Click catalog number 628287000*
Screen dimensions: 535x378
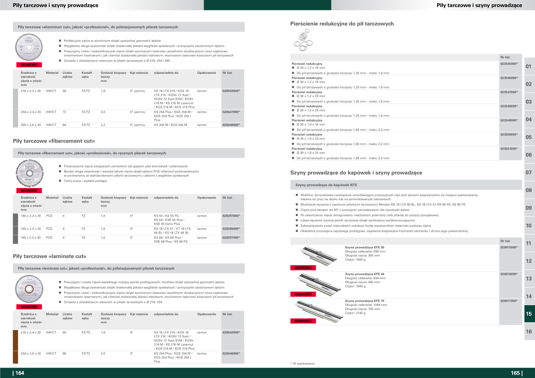click(x=231, y=216)
